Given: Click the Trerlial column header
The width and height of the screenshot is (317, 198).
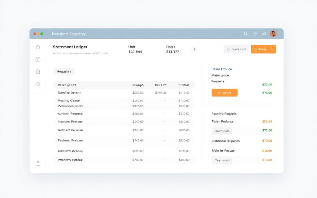Looking at the screenshot, I should pyautogui.click(x=184, y=85).
